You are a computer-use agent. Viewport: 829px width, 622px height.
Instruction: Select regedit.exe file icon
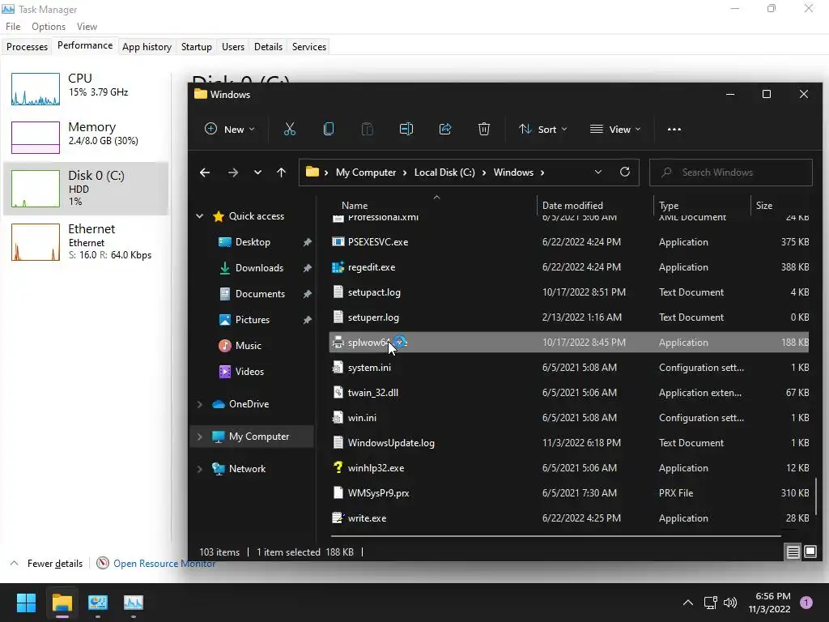click(x=338, y=267)
